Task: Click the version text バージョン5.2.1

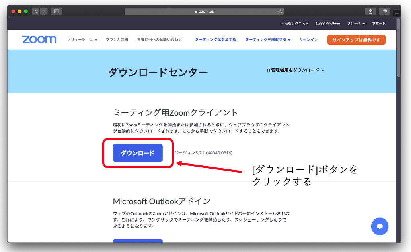Action: click(203, 153)
